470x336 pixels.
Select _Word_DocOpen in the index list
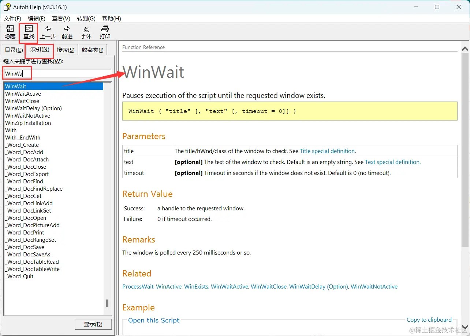point(26,218)
